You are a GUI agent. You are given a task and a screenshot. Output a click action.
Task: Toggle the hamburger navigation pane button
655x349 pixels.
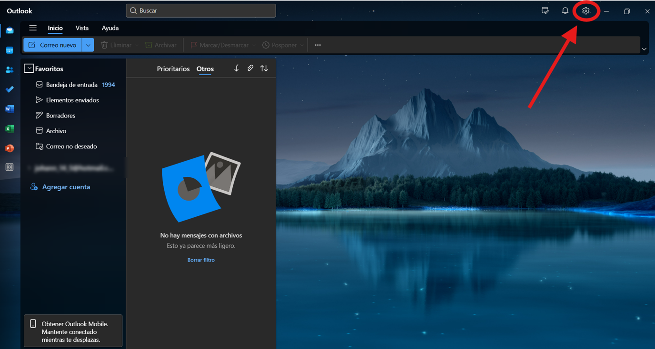coord(33,28)
